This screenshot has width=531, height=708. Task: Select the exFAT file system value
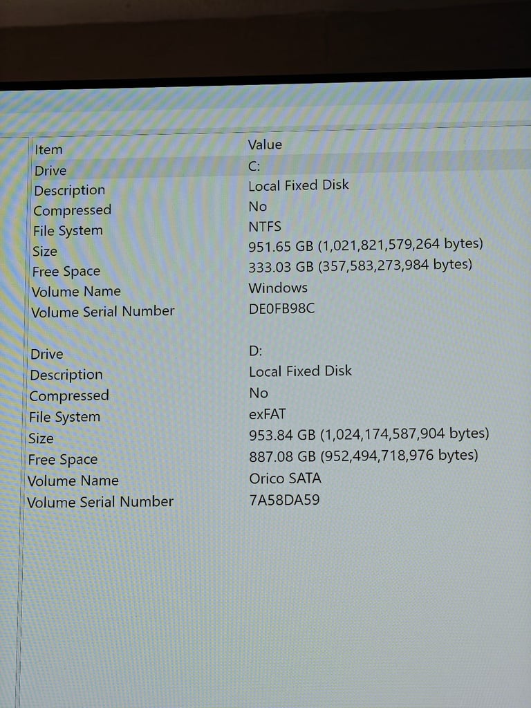[x=268, y=413]
